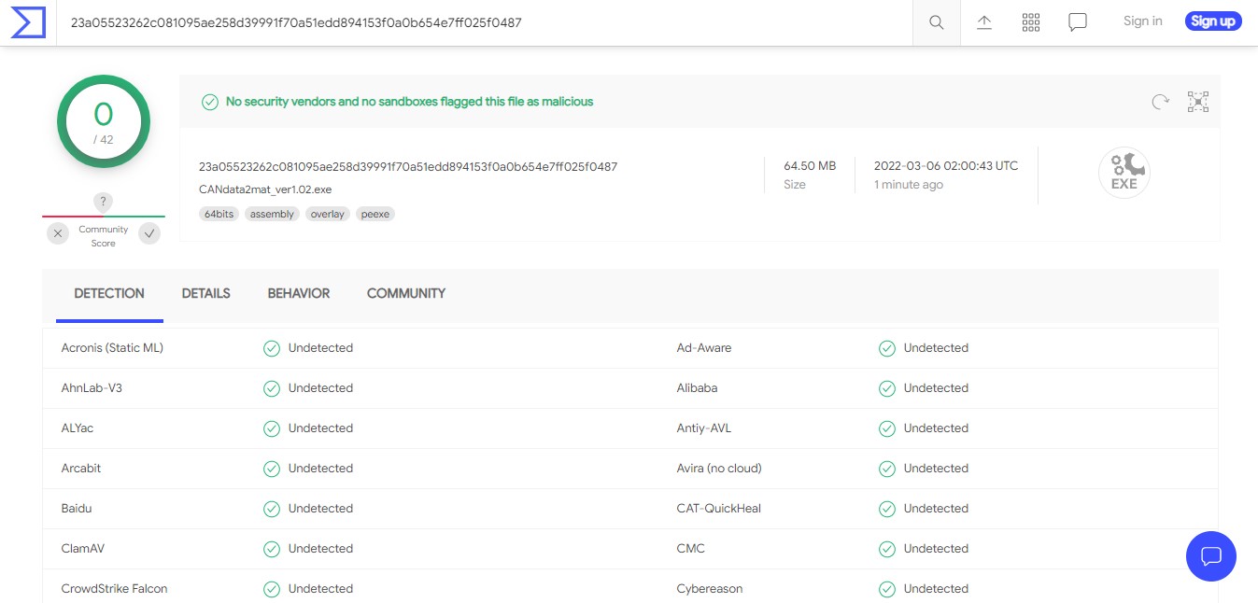The width and height of the screenshot is (1258, 603).
Task: Click the ClamAV Undetected check icon
Action: (x=272, y=549)
